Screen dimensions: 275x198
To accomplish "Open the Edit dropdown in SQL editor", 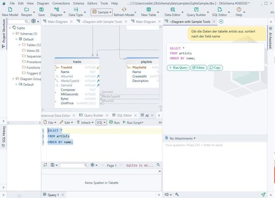I will pos(66,123).
